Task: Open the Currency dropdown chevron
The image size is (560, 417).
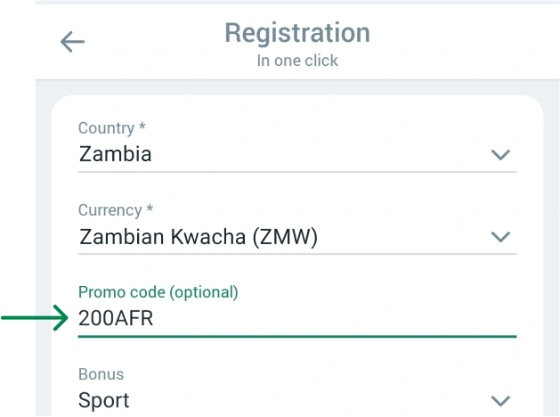Action: (x=501, y=237)
